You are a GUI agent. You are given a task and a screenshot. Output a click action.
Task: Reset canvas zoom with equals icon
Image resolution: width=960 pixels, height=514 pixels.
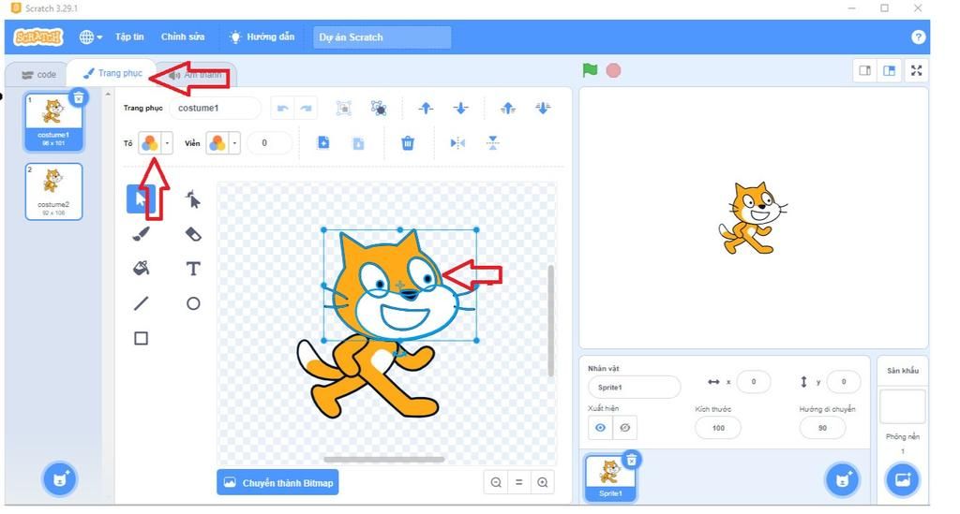pos(519,482)
